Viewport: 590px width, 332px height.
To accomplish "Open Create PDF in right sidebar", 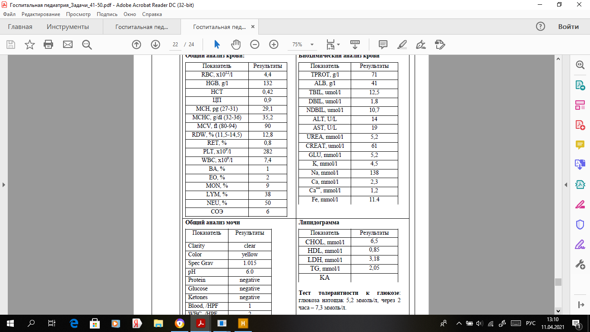I will point(580,125).
